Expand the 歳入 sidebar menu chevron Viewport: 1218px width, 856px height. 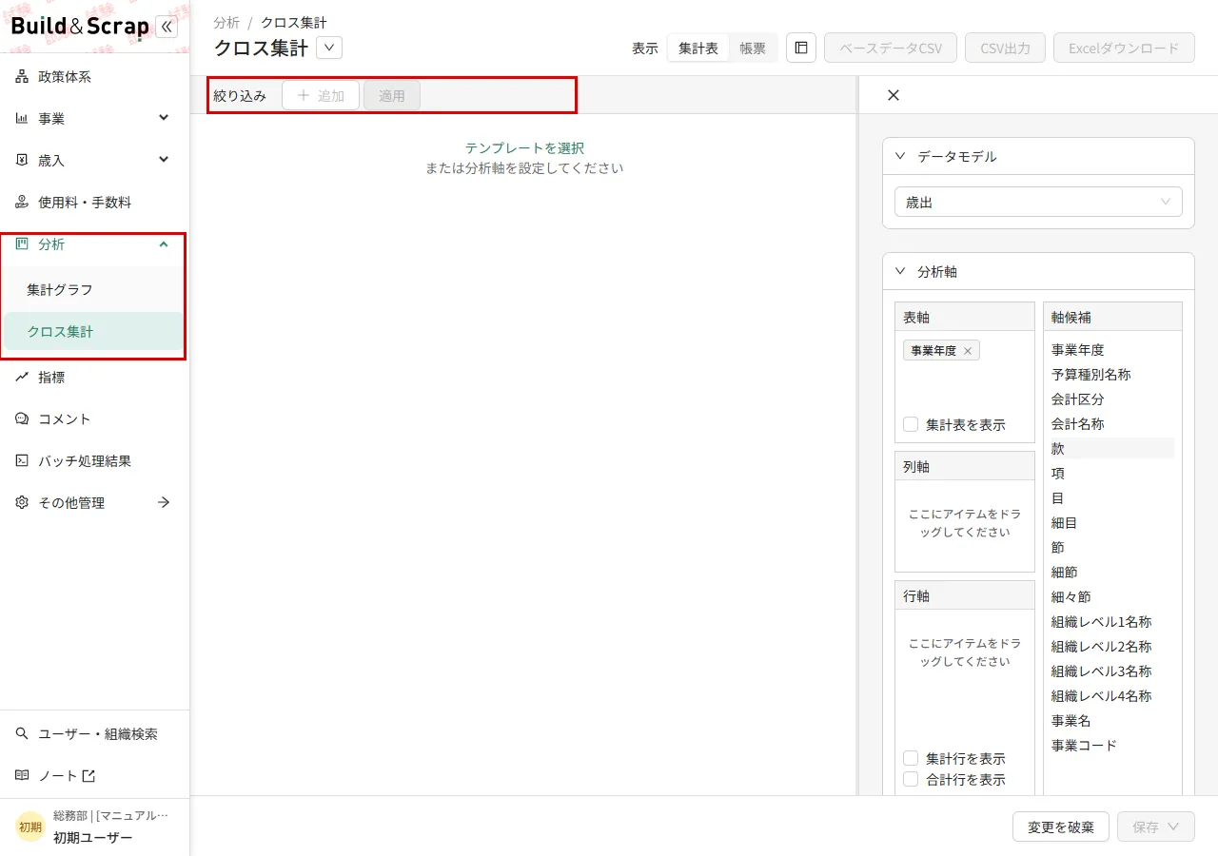pos(164,160)
